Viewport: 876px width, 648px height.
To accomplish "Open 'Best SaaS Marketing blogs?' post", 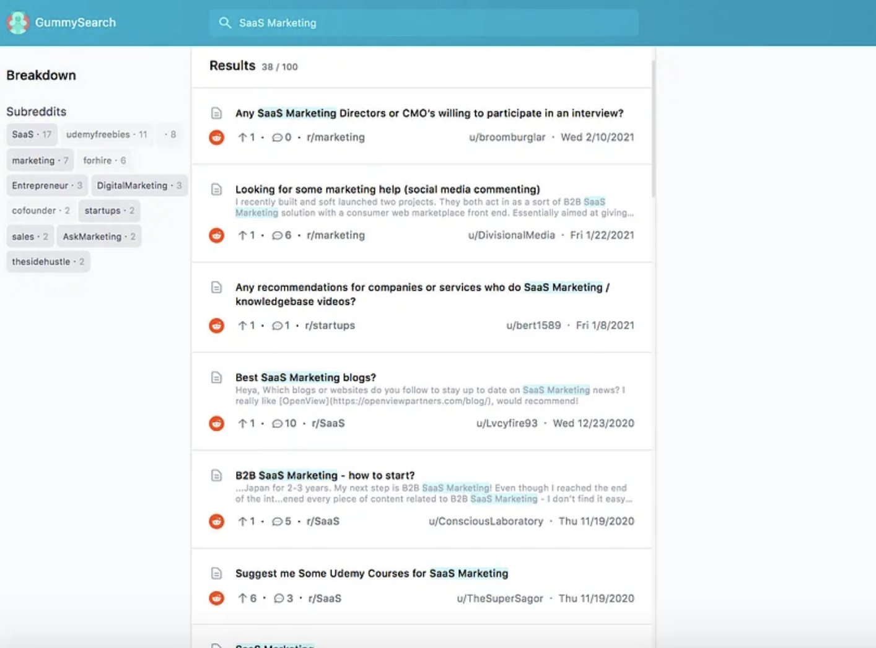I will (305, 377).
